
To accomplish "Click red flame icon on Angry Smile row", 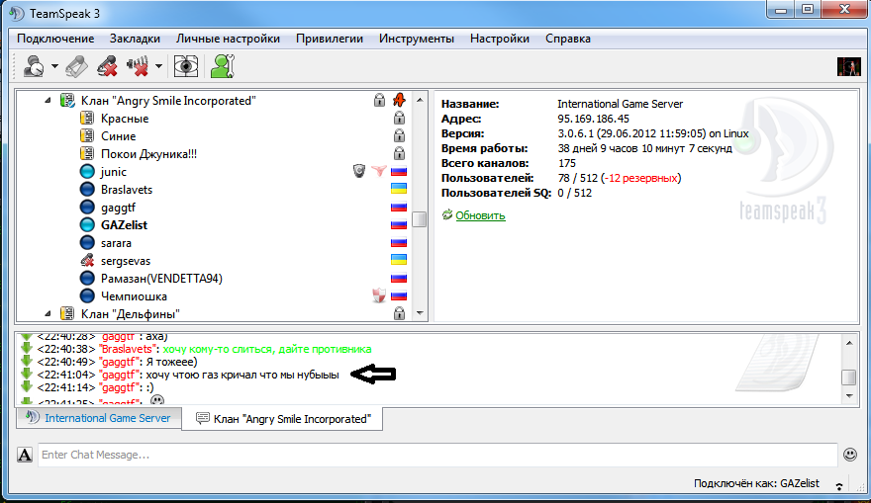I will point(399,101).
